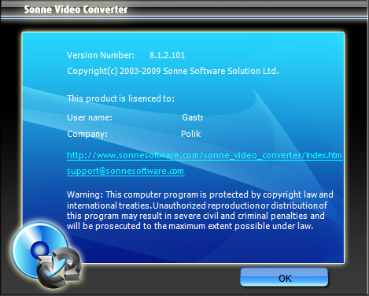The height and width of the screenshot is (296, 369).
Task: Open the sonnesoftware.com video converter link
Action: click(205, 155)
